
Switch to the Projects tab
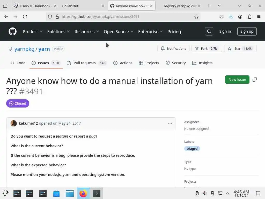click(x=149, y=63)
